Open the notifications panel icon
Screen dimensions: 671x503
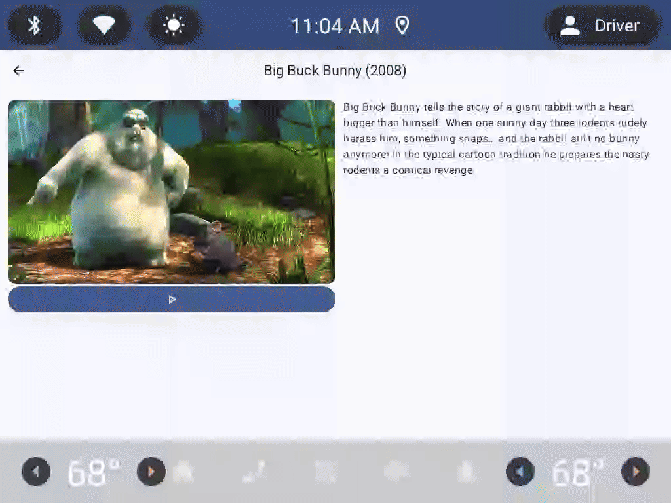tap(324, 472)
